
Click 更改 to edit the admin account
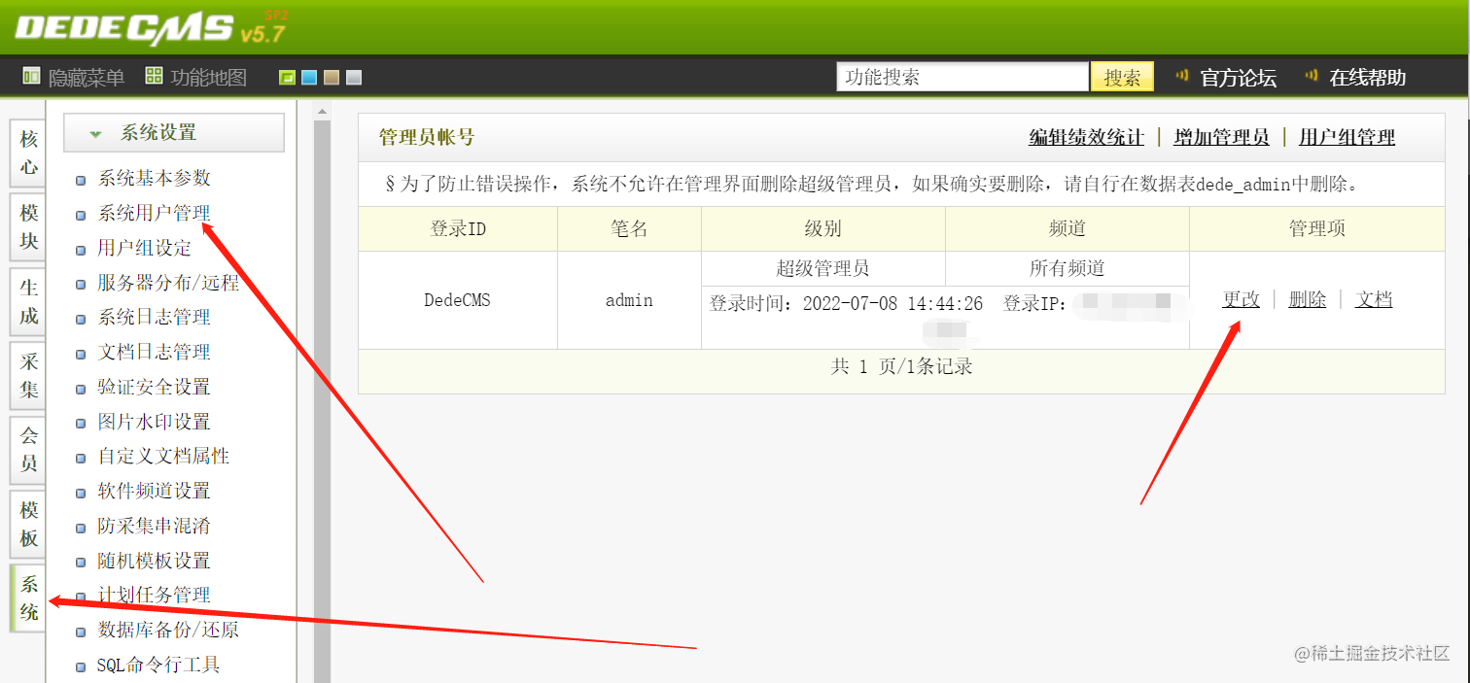coord(1241,299)
